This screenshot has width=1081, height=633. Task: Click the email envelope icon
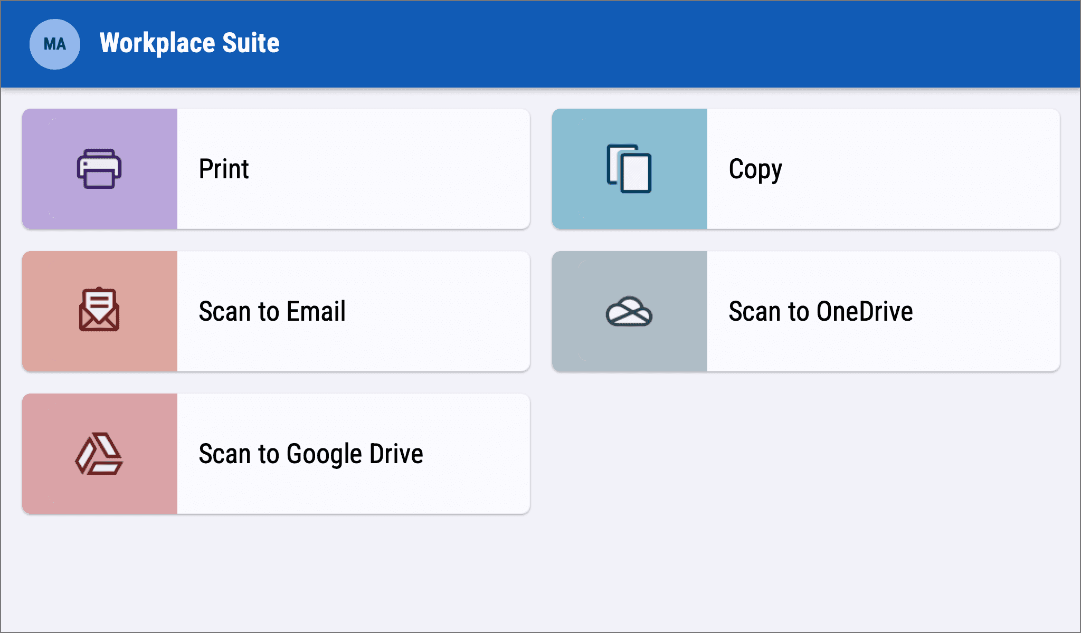99,310
